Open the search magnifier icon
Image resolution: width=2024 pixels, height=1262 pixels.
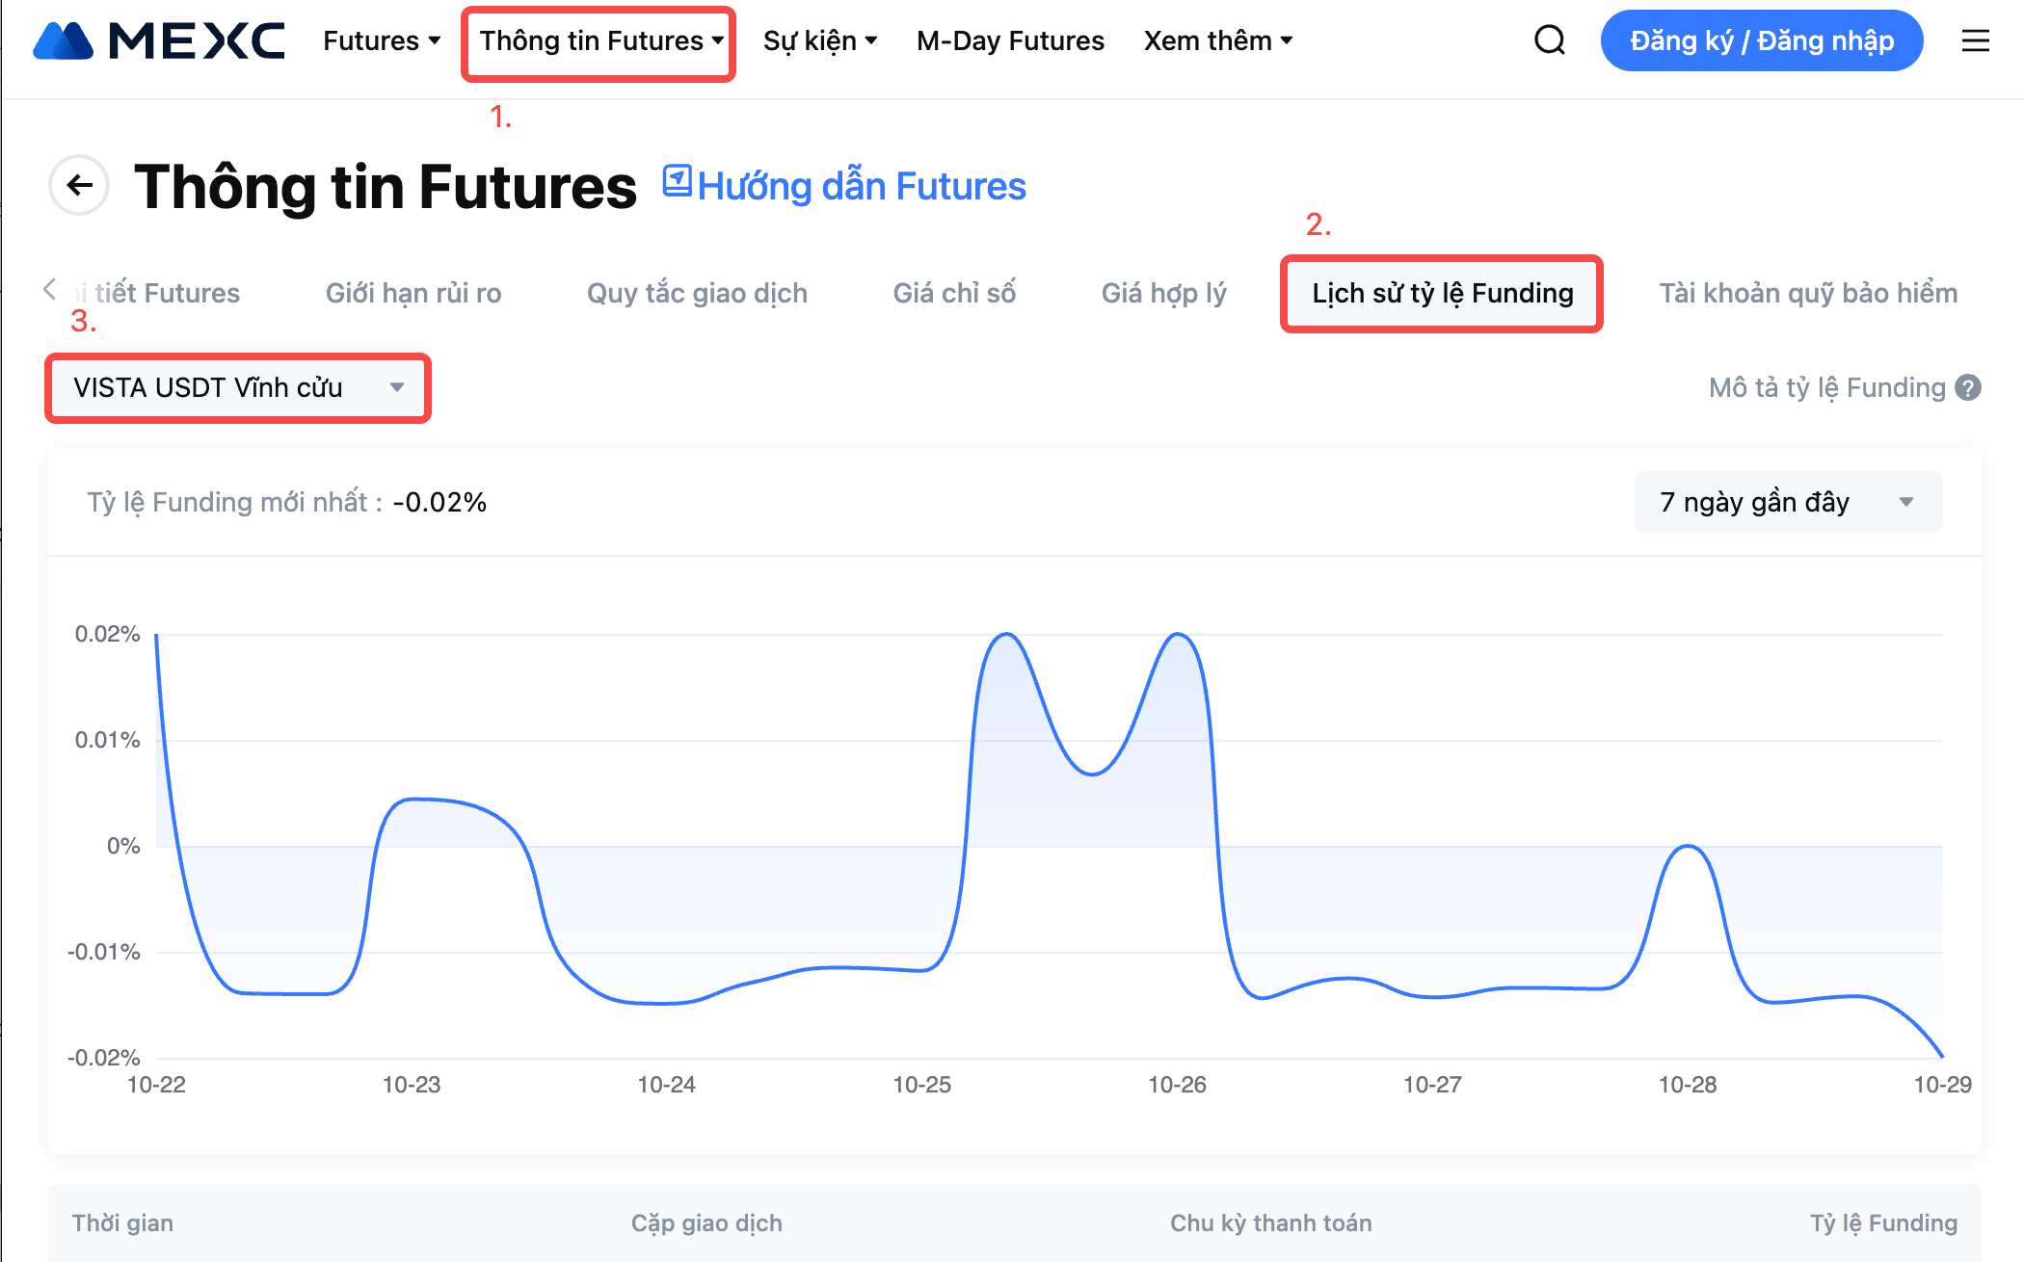(x=1550, y=40)
